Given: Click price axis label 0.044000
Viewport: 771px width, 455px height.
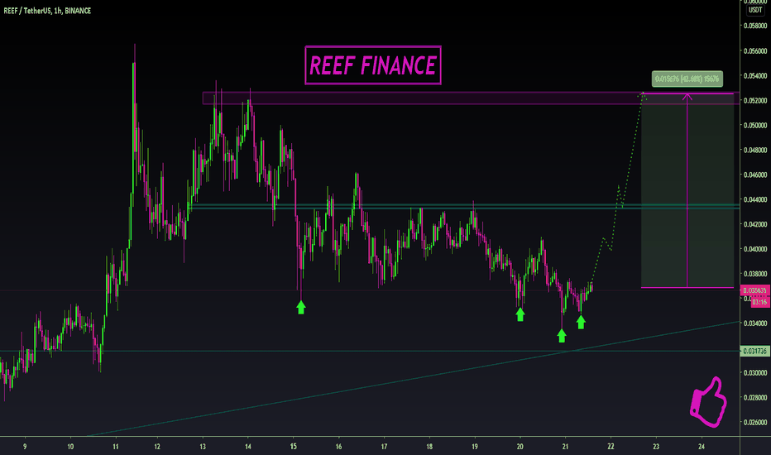Looking at the screenshot, I should pyautogui.click(x=755, y=199).
